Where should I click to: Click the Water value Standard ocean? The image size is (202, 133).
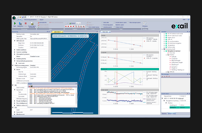click(x=35, y=56)
